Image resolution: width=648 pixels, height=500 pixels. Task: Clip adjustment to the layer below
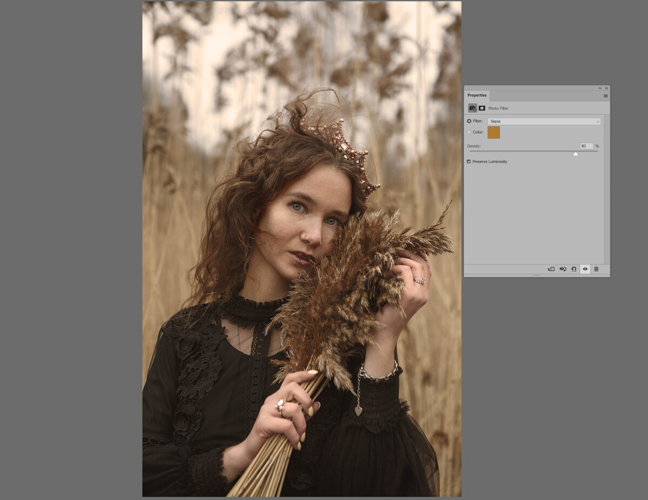551,269
